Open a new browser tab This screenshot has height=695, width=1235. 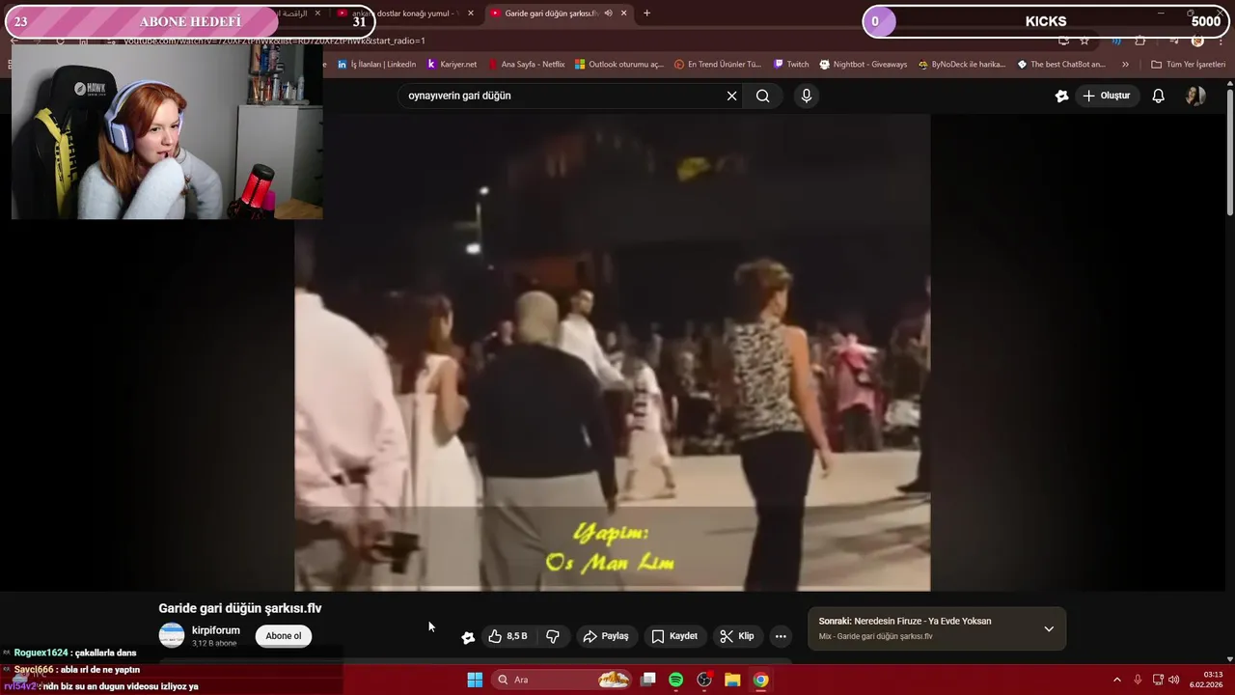pyautogui.click(x=646, y=14)
